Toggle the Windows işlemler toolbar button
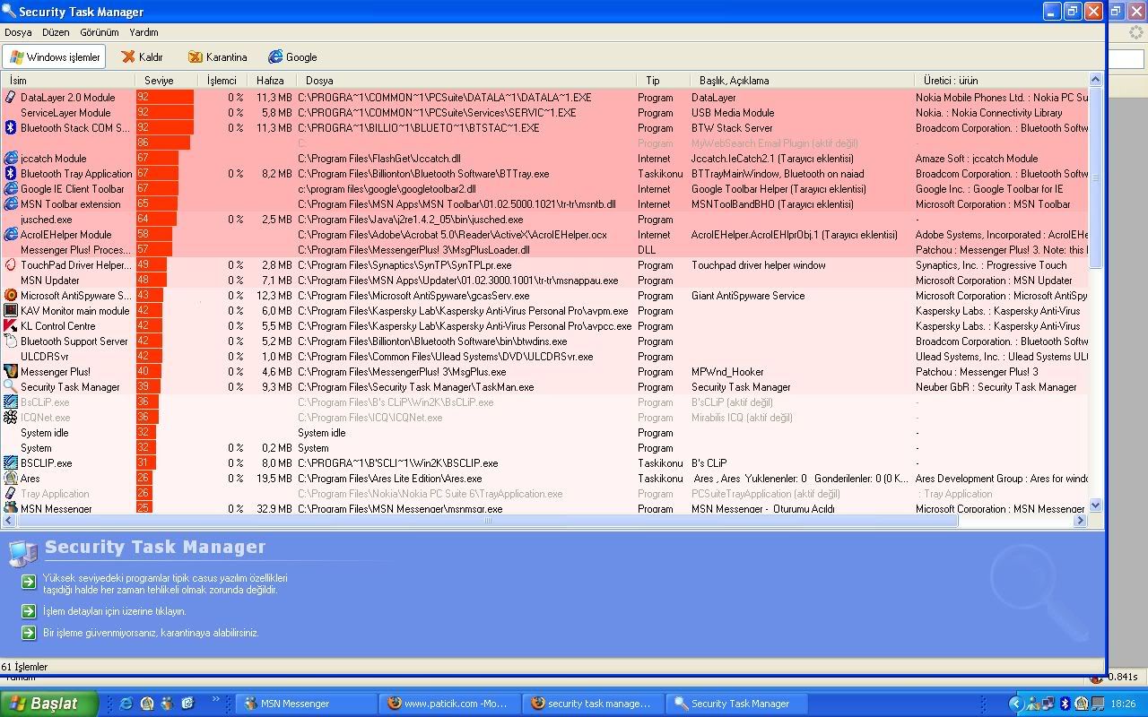The image size is (1148, 717). [x=54, y=57]
